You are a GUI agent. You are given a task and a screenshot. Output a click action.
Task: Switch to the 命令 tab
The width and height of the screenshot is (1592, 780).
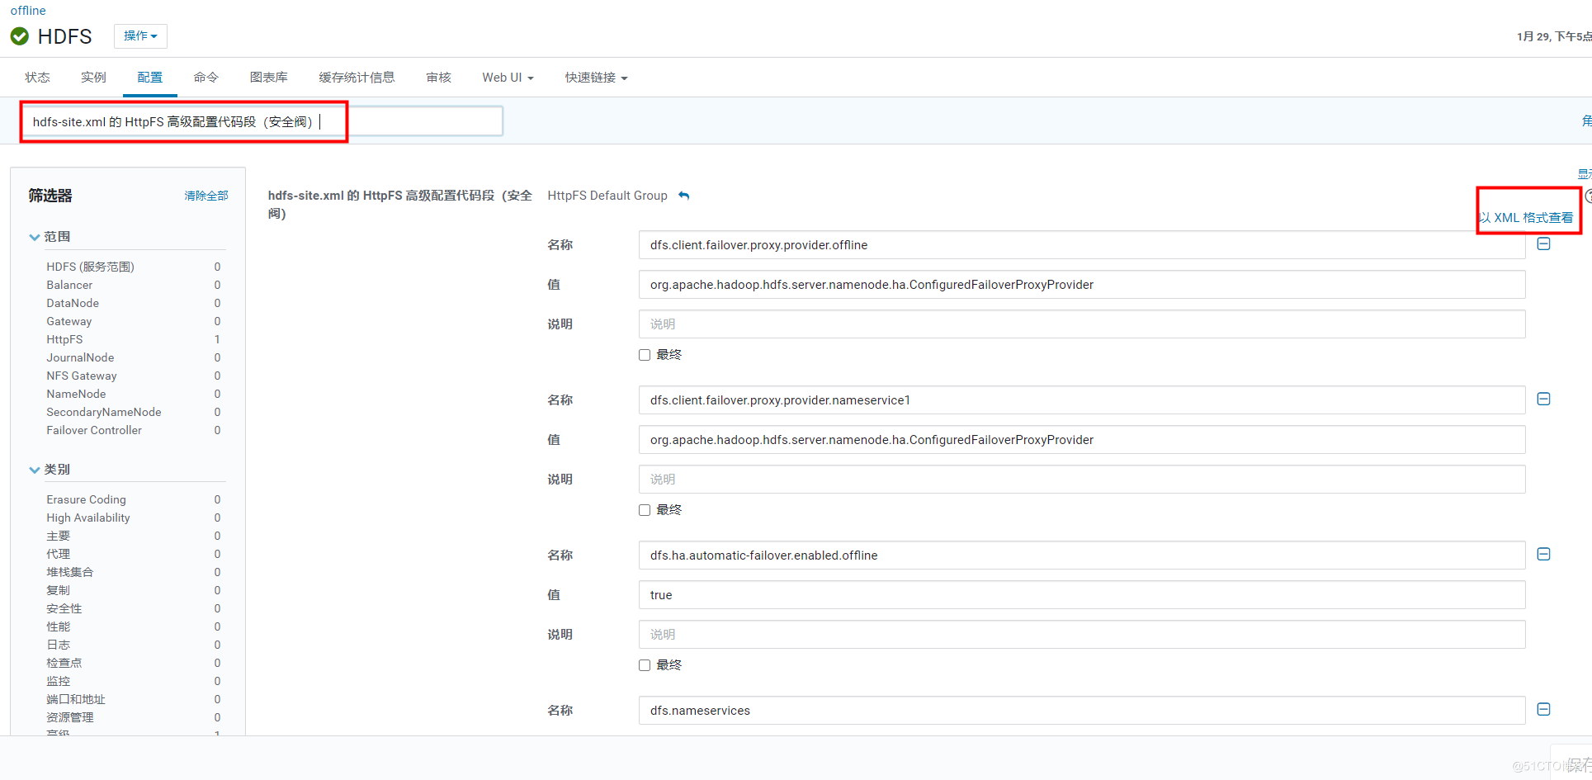point(206,78)
